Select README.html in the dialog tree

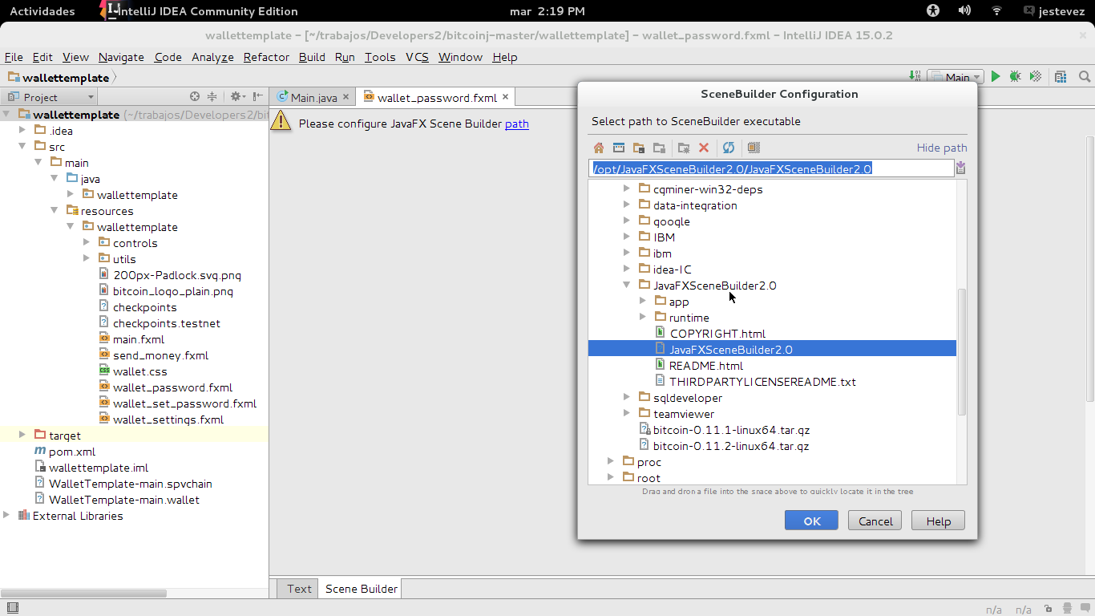(705, 366)
